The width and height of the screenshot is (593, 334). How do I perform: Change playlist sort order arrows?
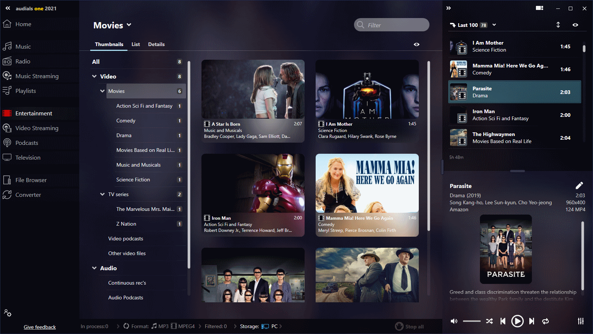558,25
